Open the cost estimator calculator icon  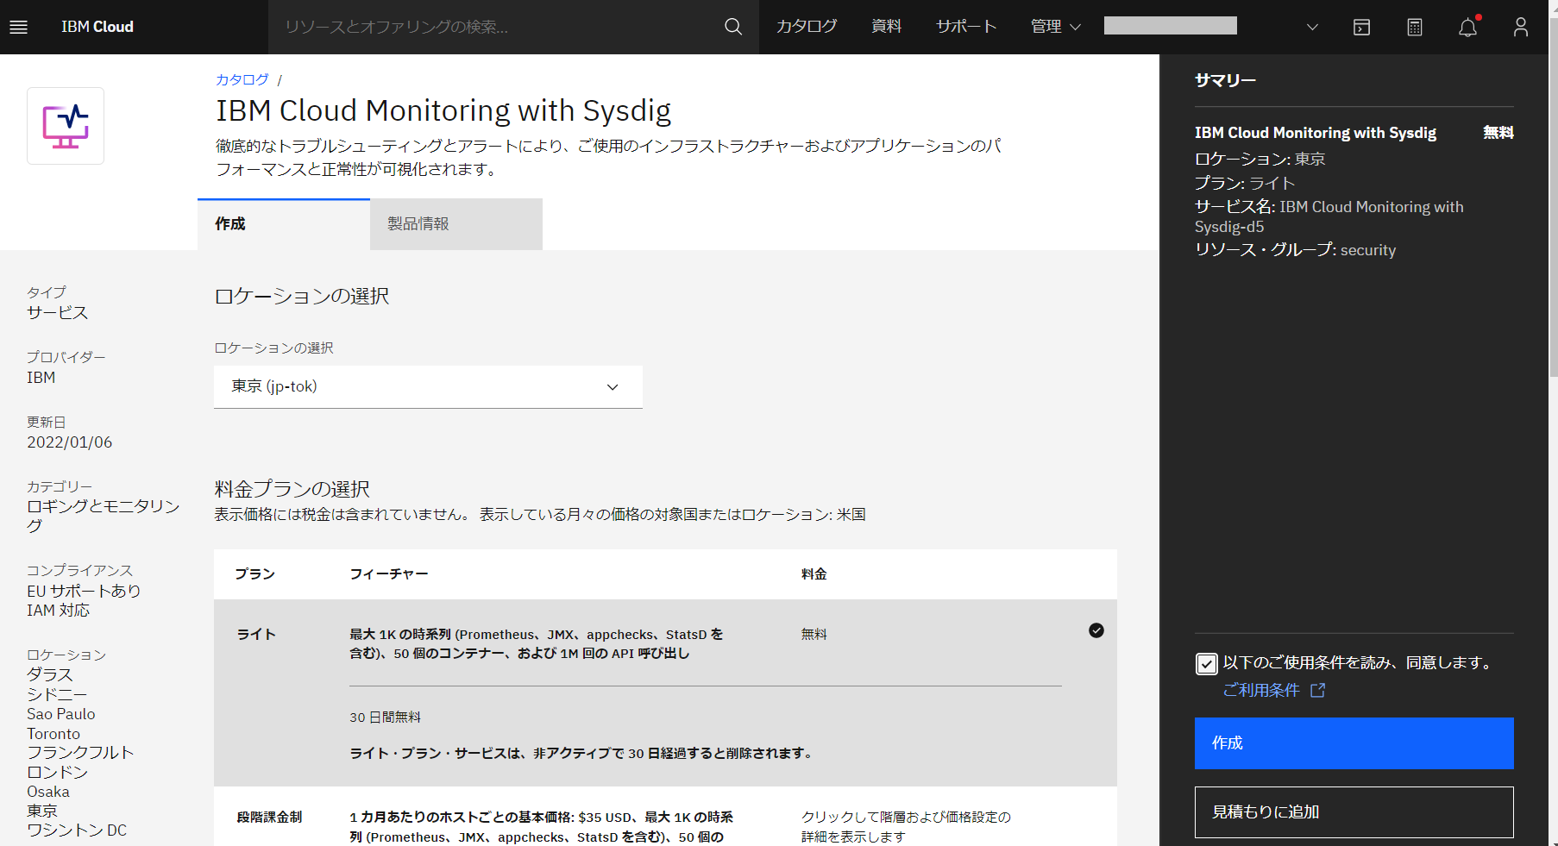pyautogui.click(x=1415, y=27)
